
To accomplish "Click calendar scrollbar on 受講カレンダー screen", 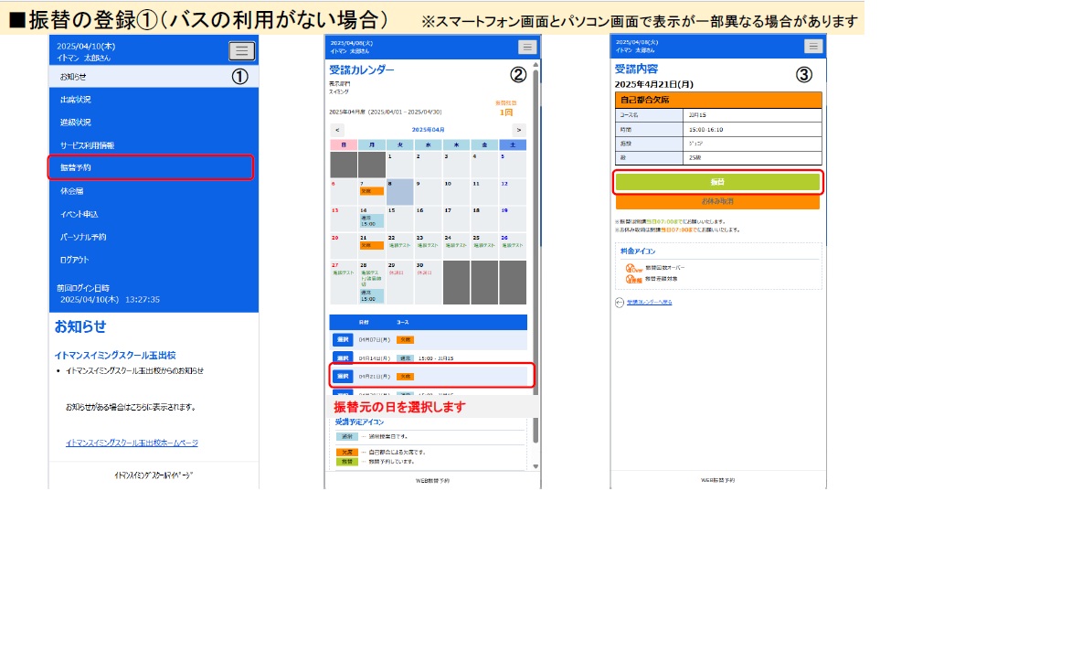I will coord(535,274).
